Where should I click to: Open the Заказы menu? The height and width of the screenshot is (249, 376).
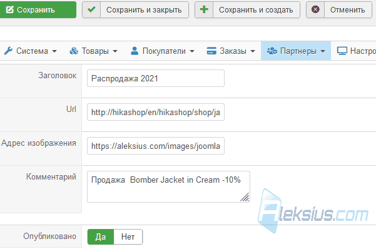pyautogui.click(x=230, y=51)
